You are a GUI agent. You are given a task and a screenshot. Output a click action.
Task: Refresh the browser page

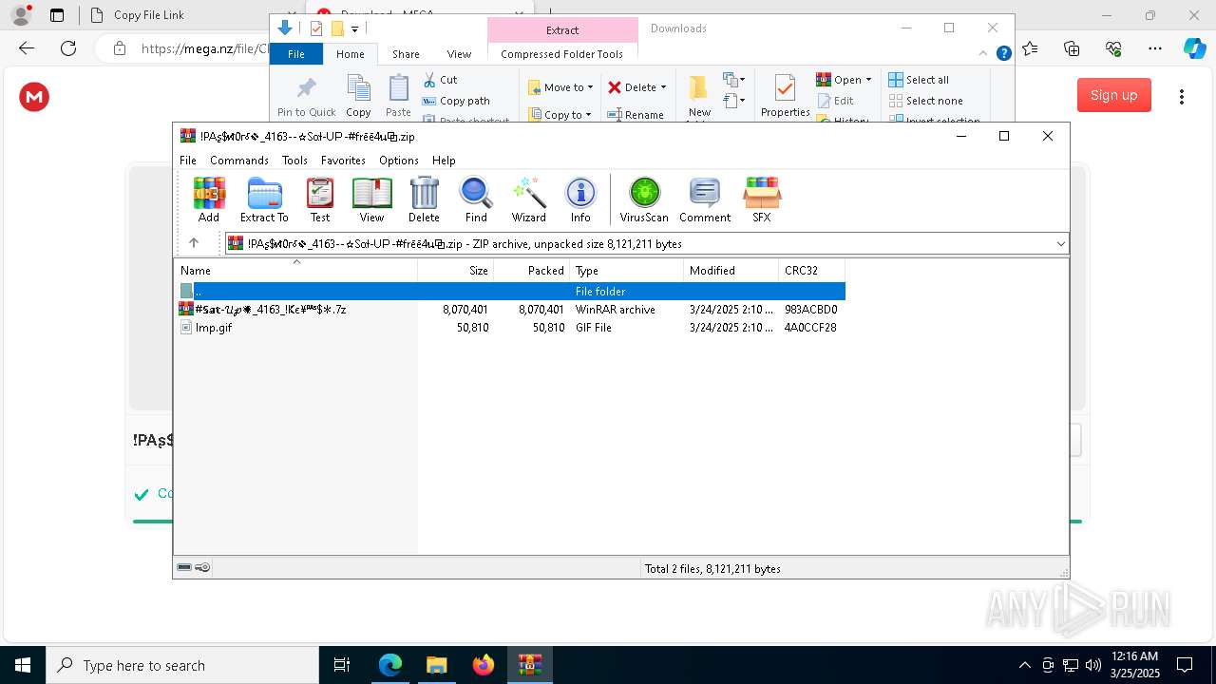pos(68,48)
